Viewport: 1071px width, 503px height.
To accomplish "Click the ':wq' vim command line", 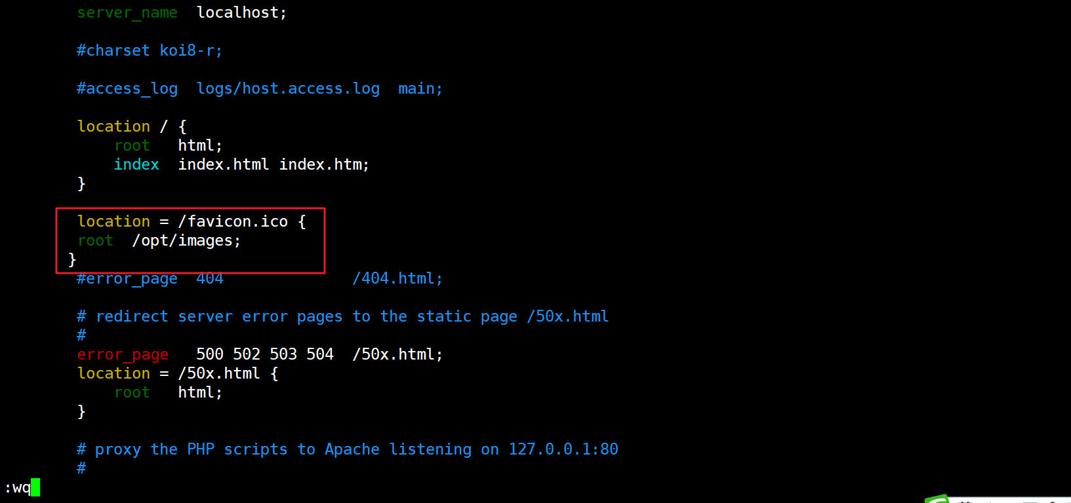I will point(18,487).
